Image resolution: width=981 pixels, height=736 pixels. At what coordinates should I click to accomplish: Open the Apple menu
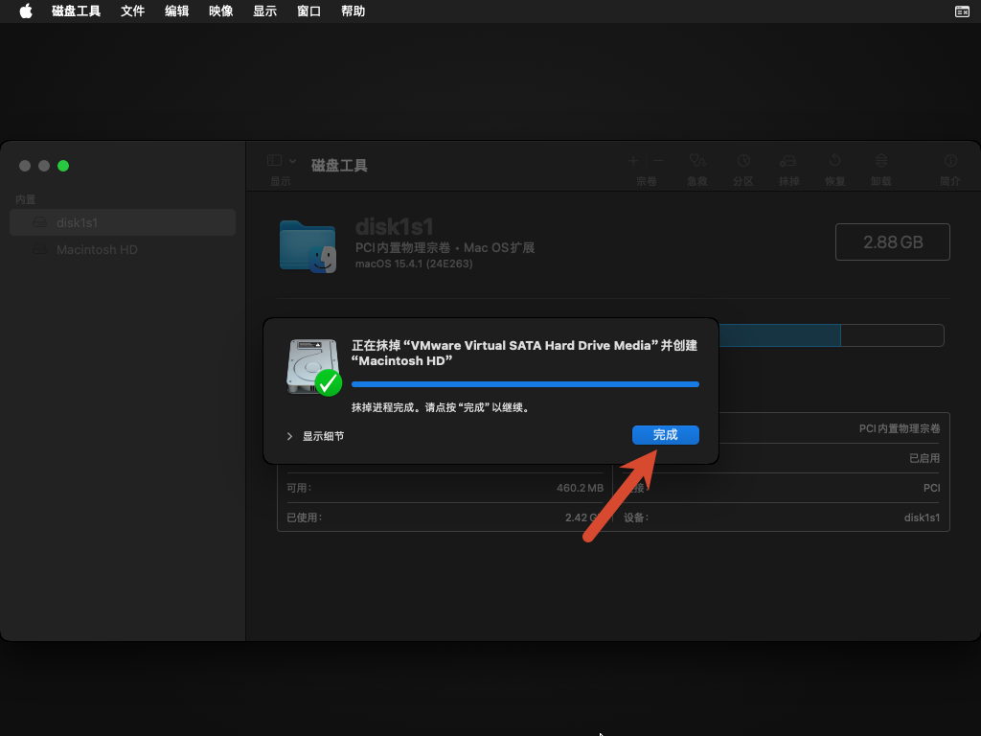26,11
